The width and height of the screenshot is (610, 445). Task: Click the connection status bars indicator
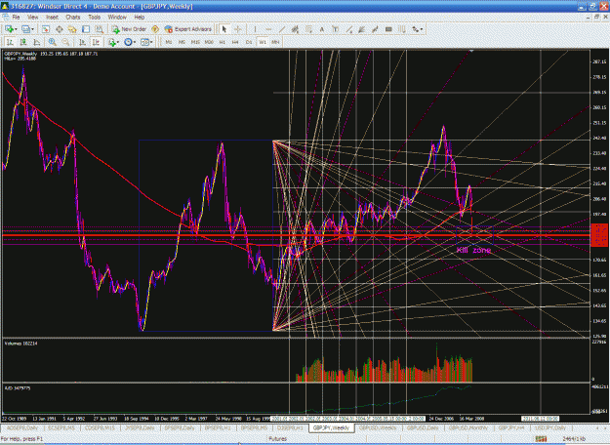(541, 439)
